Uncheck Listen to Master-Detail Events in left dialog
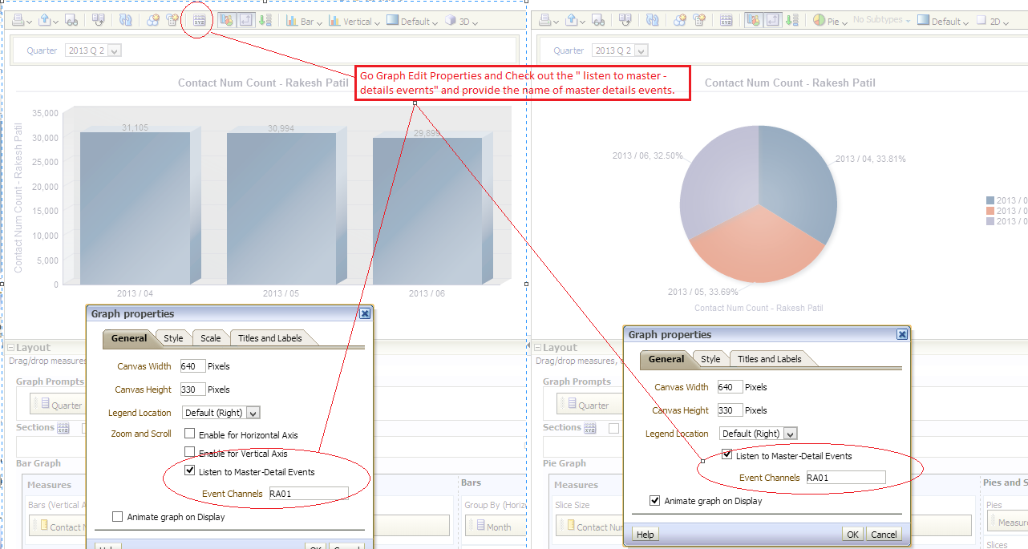 189,470
